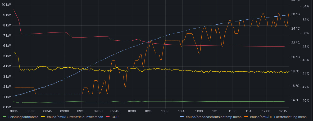
Task: Click orange swatch for HE_Luefterleistung.mean
Action: (246, 117)
